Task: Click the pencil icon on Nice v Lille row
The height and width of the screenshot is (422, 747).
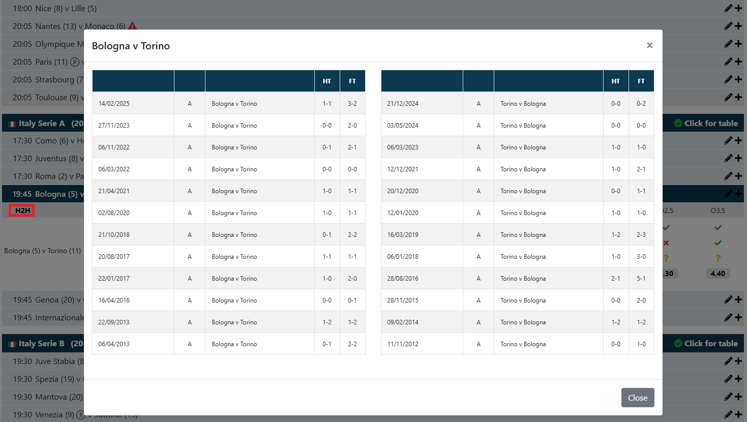Action: [x=728, y=8]
